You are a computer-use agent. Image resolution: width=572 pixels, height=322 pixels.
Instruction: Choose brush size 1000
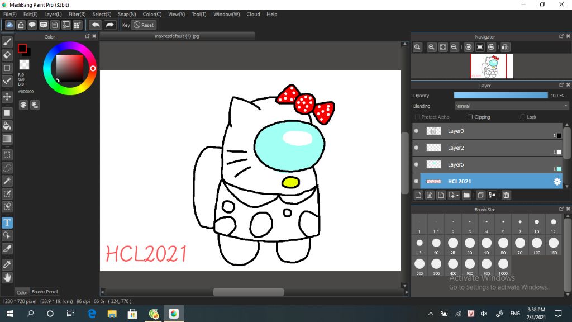(x=503, y=267)
